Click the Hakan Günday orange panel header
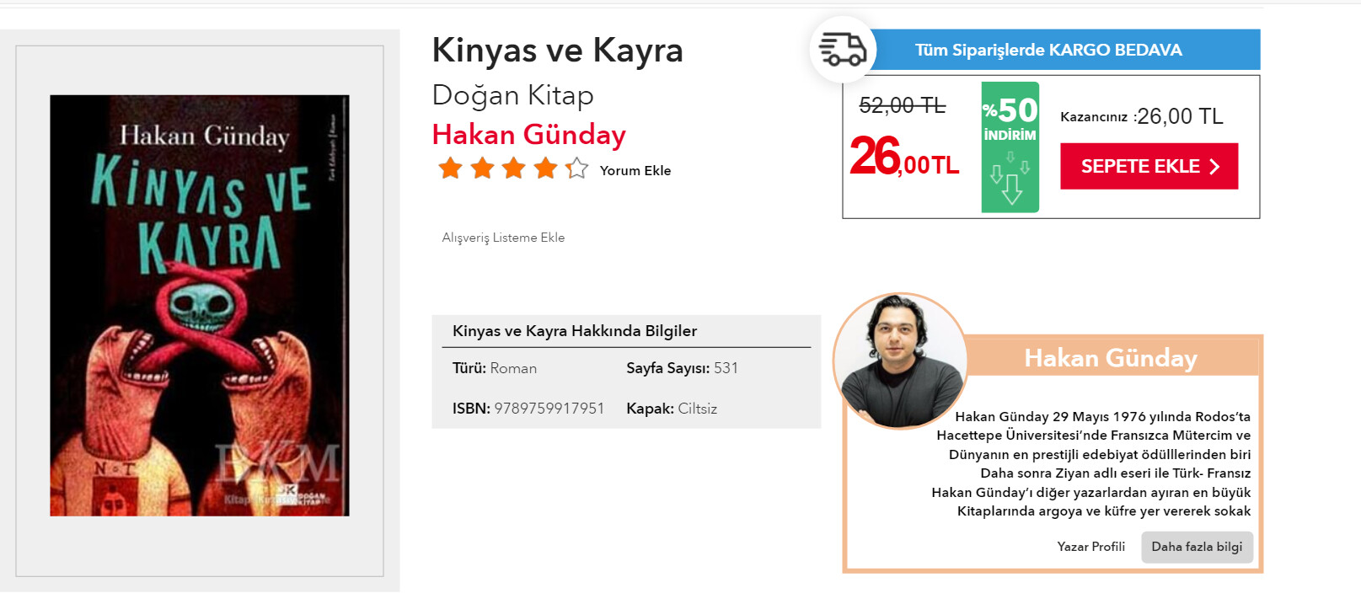Image resolution: width=1361 pixels, height=604 pixels. tap(1110, 358)
